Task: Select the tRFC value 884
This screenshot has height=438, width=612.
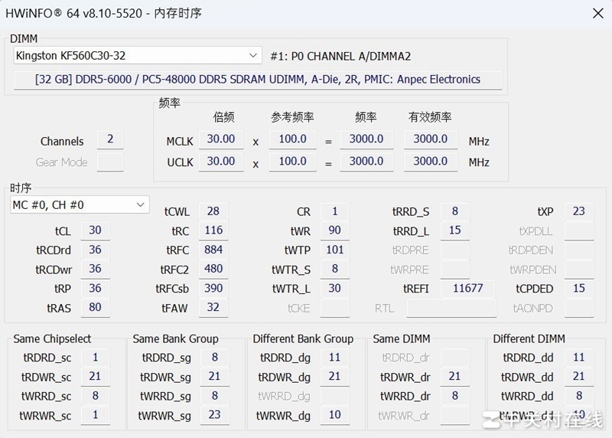Action: pyautogui.click(x=213, y=250)
